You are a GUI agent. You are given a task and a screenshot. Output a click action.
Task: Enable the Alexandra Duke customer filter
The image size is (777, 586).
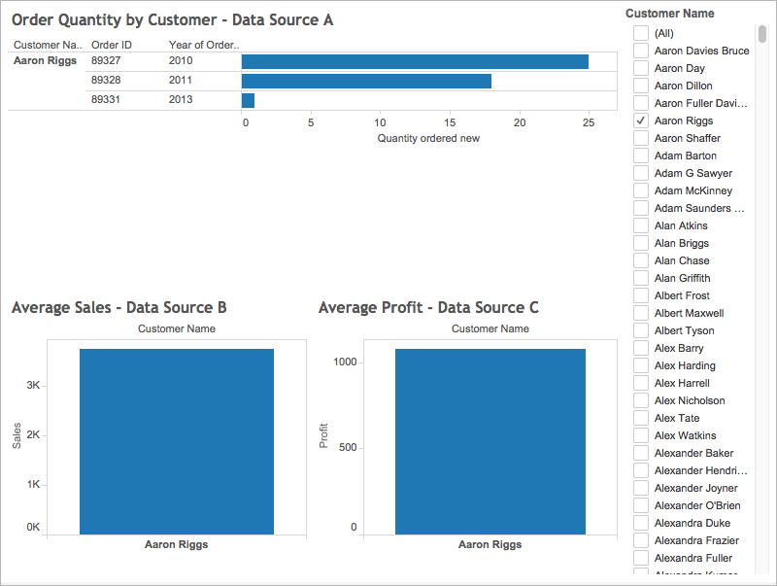[640, 523]
